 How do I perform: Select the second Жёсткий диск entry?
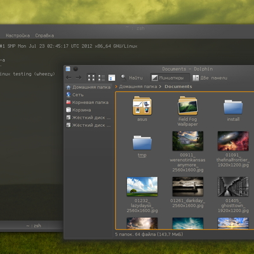point(88,125)
